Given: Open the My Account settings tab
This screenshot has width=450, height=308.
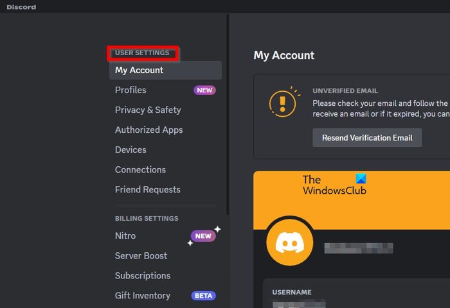Looking at the screenshot, I should coord(139,71).
